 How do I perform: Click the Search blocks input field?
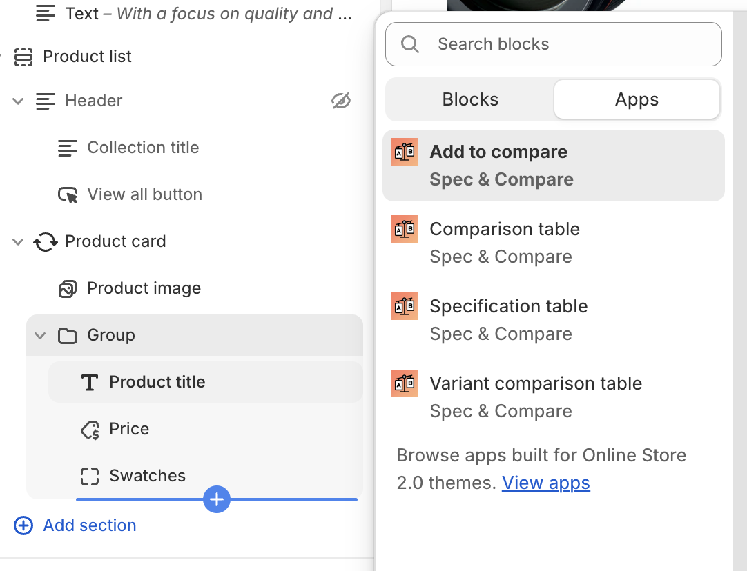pos(554,44)
